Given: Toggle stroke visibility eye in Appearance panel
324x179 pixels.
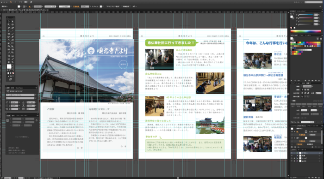Looking at the screenshot, I should [x=292, y=131].
